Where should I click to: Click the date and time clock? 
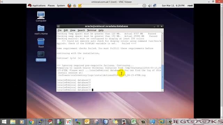pyautogui.click(x=173, y=6)
